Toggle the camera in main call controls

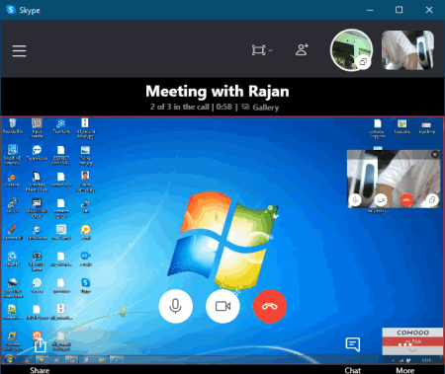click(222, 306)
